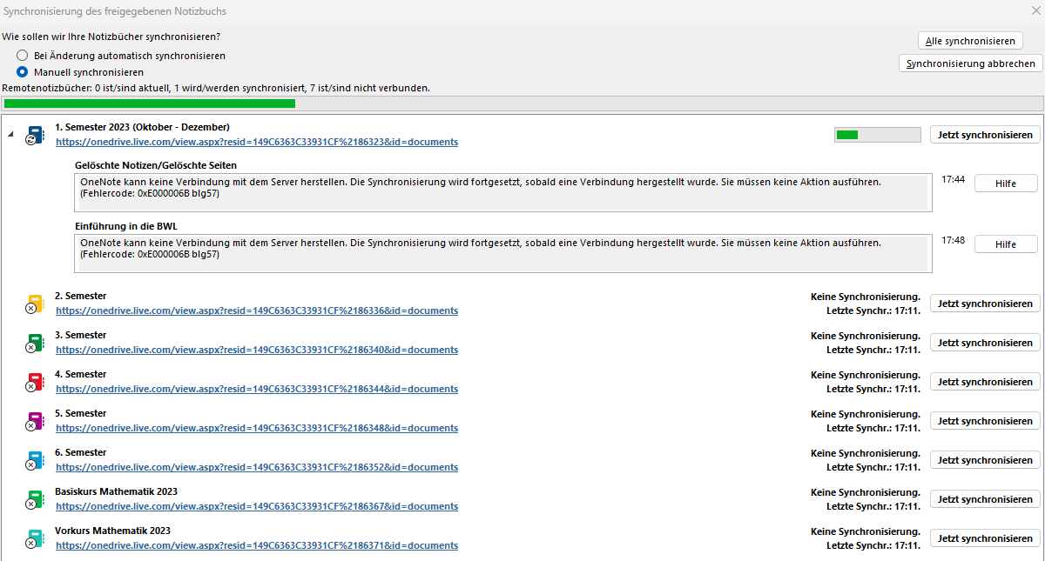Click the '6. Semester' notebook name
This screenshot has width=1045, height=561.
point(80,452)
